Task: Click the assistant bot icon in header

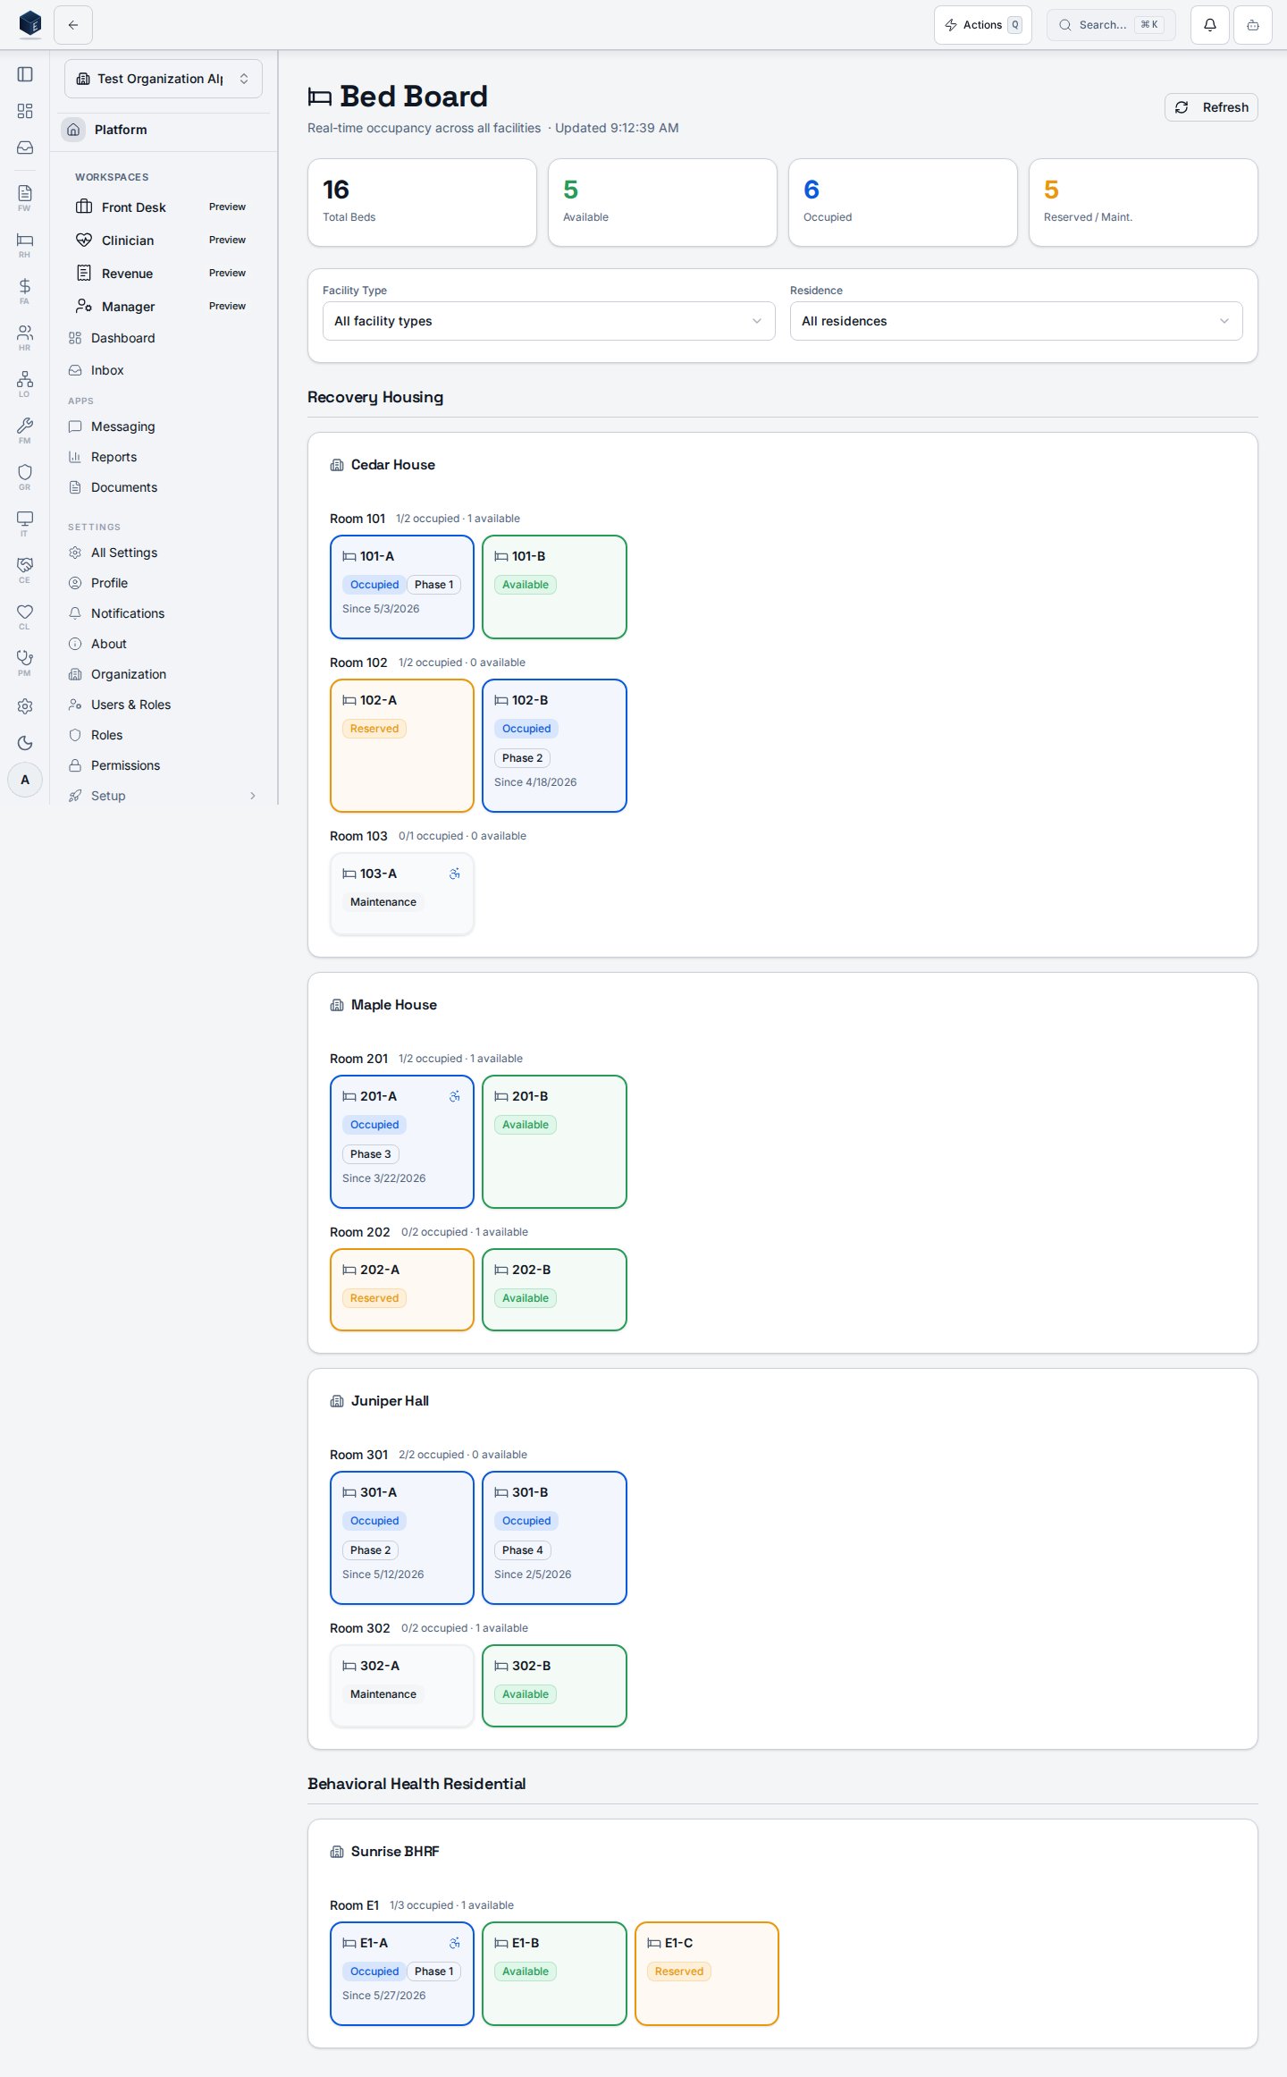Action: 1253,25
